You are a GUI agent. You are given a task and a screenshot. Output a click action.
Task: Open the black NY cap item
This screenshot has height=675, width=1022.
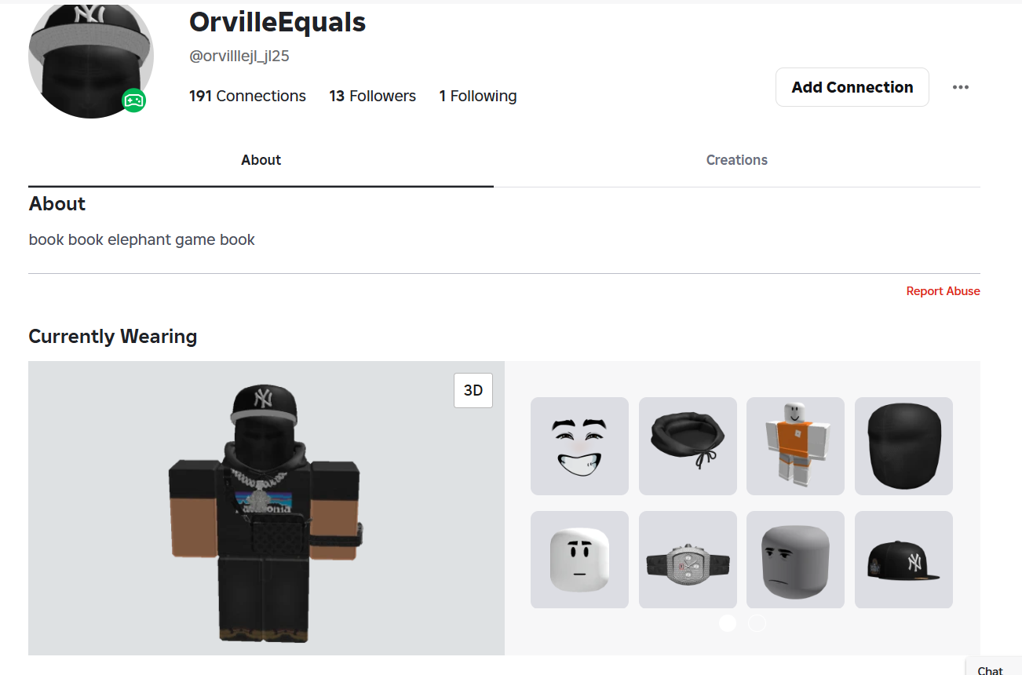click(x=903, y=560)
